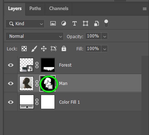
Task: Click the Fill 100% value field
Action: click(x=93, y=49)
